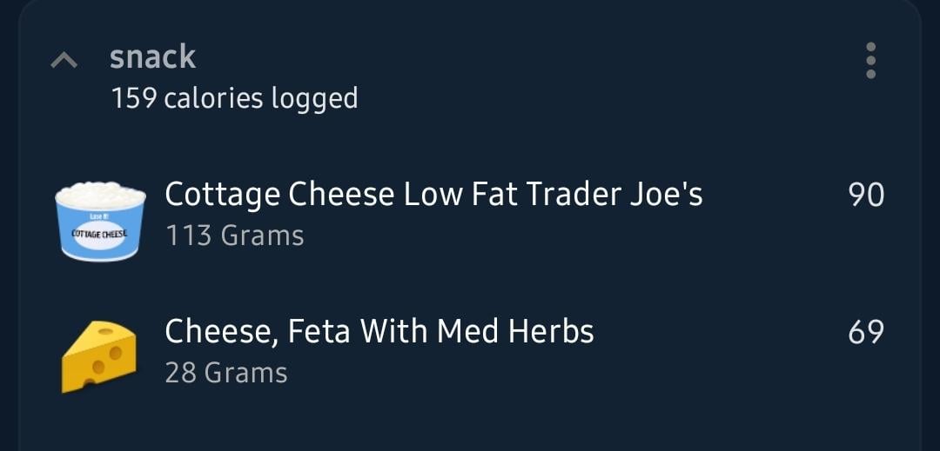Select the 69 calorie value for feta
The image size is (940, 451).
[x=866, y=332]
